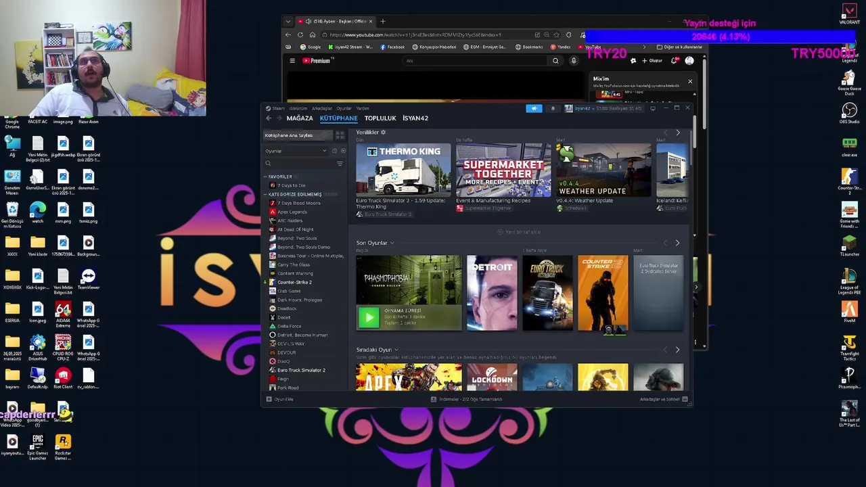
Task: Click Yeni bir raf ekle
Action: [x=519, y=232]
